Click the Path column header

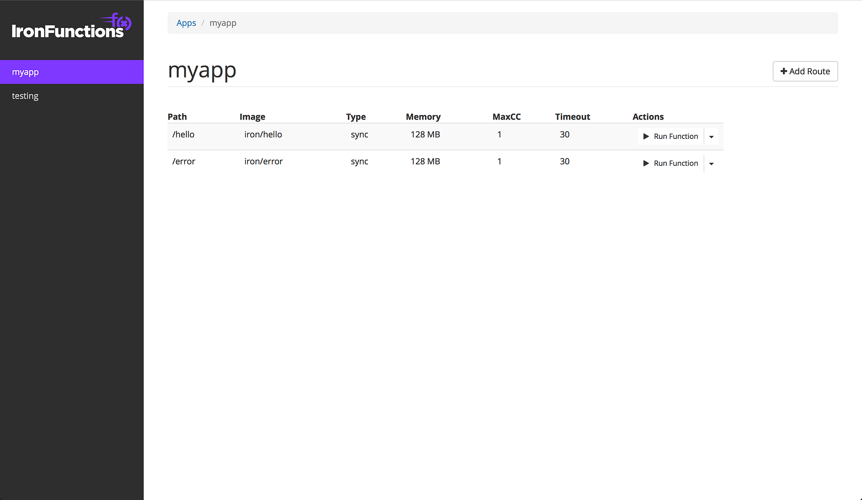(177, 117)
